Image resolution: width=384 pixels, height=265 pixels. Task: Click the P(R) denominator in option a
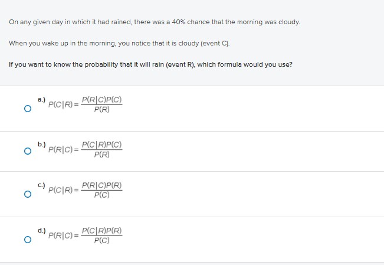pos(102,109)
